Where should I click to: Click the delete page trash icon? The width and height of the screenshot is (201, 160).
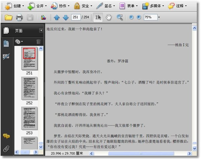coord(39,42)
